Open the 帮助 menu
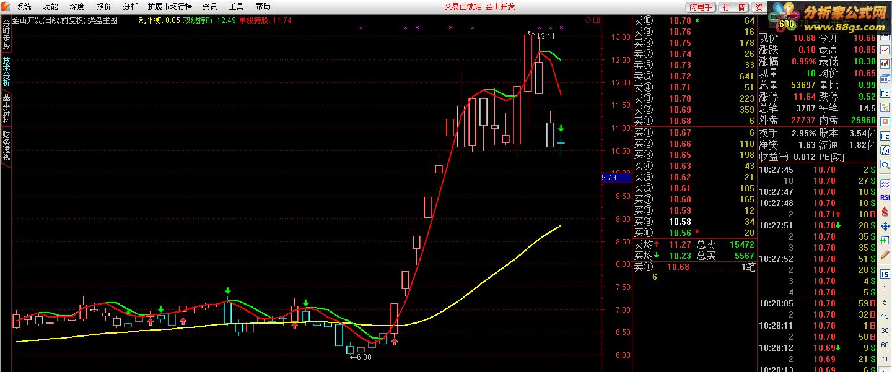The width and height of the screenshot is (892, 372). (x=263, y=7)
